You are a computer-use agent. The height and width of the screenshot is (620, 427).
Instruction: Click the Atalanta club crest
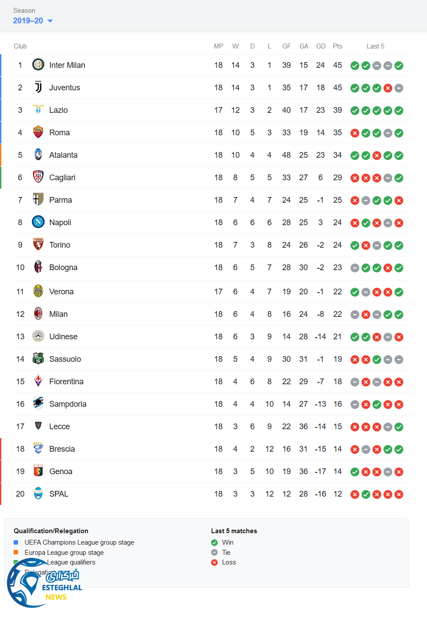click(38, 155)
